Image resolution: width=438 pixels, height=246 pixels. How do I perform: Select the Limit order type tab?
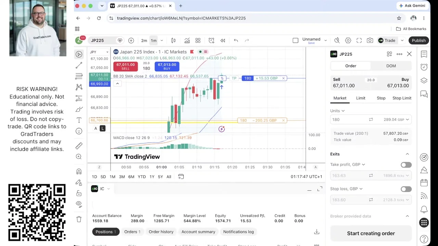tap(361, 98)
